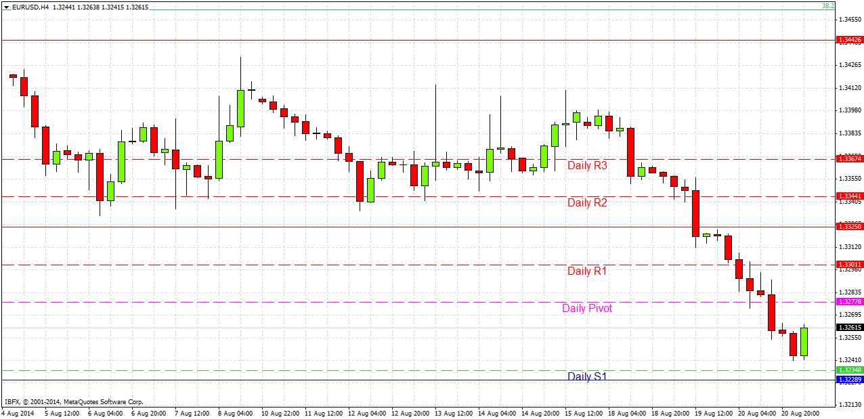This screenshot has height=419, width=864.
Task: Click the Daily R3 label
Action: (586, 165)
